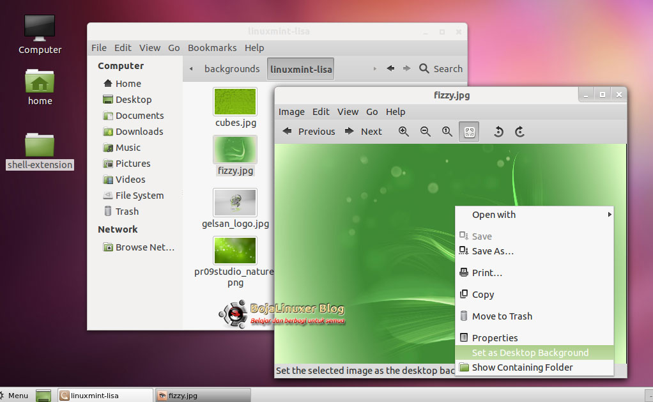Open View menu in fizzy.jpg window
Viewport: 653px width, 402px height.
[x=348, y=112]
